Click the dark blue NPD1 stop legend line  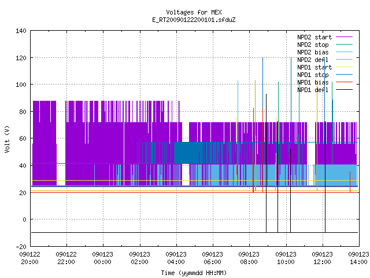point(344,75)
